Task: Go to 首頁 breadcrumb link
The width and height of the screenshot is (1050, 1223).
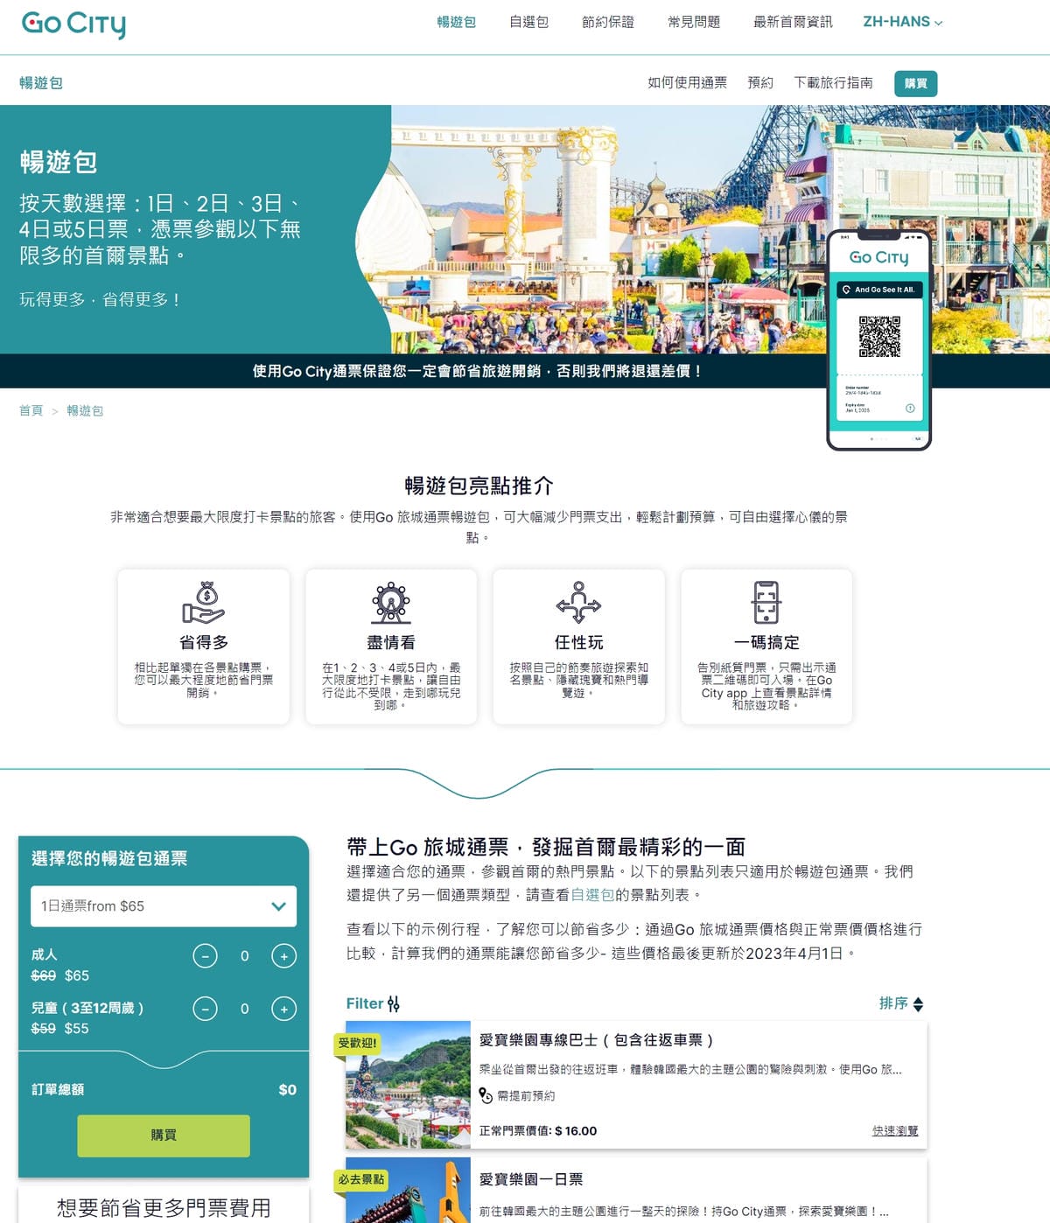Action: [x=31, y=410]
